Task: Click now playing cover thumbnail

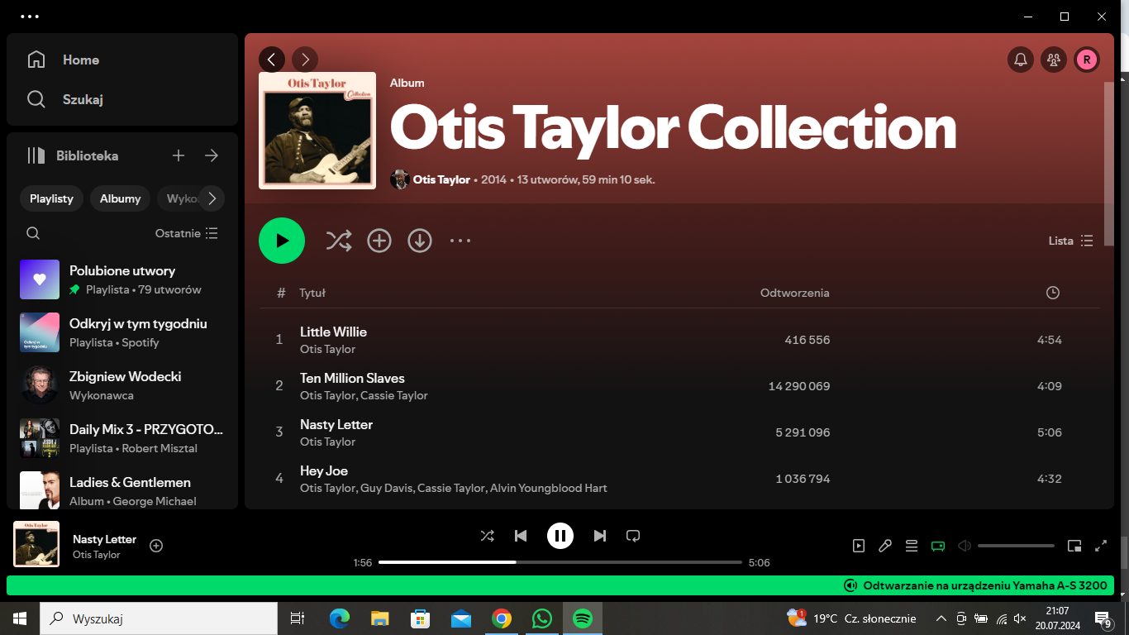Action: pyautogui.click(x=36, y=544)
